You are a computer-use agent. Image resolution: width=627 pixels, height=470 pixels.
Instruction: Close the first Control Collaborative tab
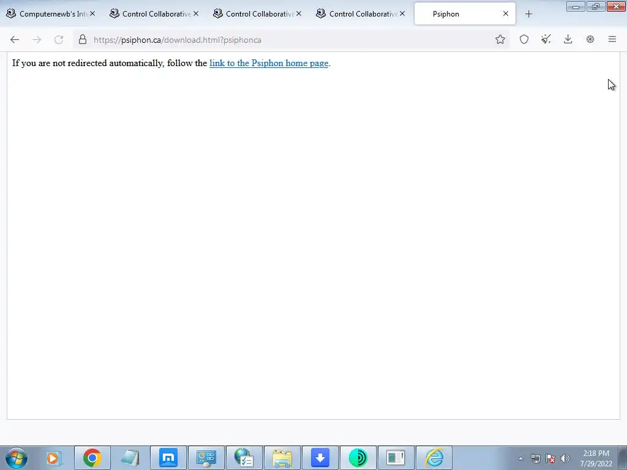point(196,13)
